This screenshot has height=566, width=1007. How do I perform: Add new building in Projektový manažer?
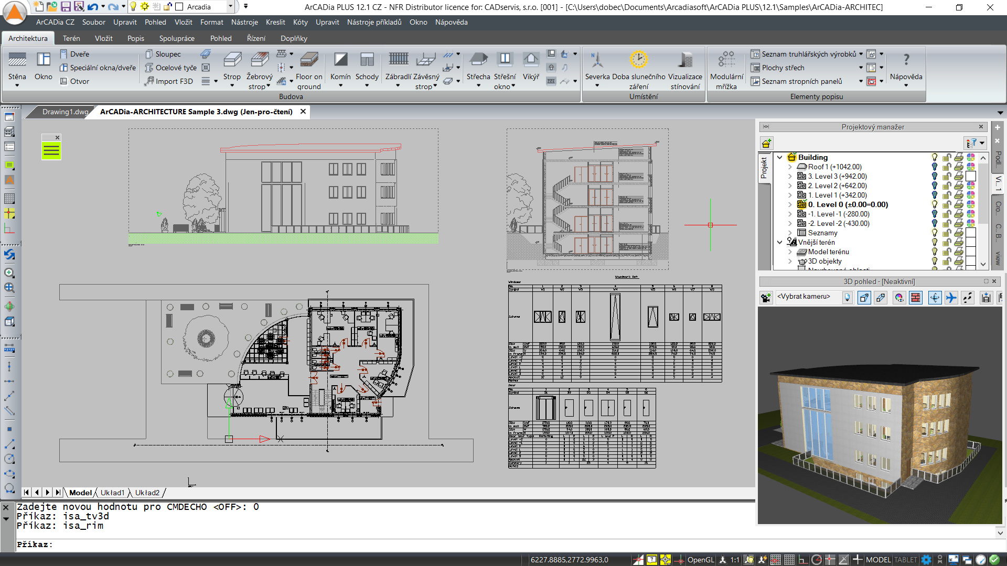coord(766,143)
